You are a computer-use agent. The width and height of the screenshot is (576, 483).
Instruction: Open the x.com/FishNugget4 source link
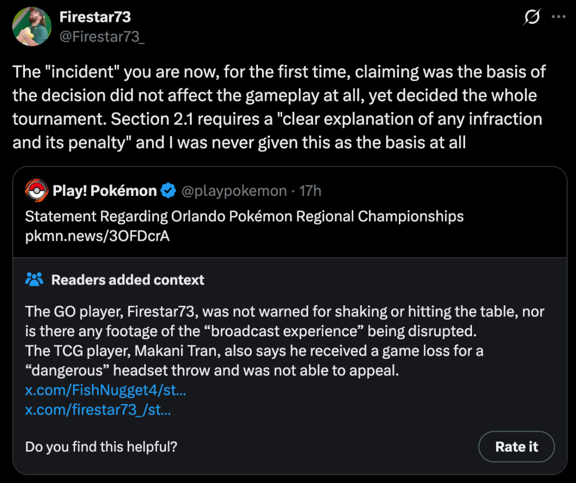(x=106, y=390)
